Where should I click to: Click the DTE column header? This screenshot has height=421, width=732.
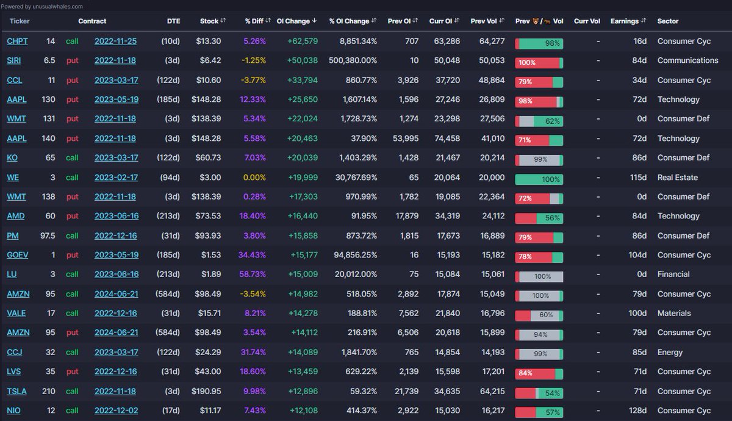pos(174,21)
